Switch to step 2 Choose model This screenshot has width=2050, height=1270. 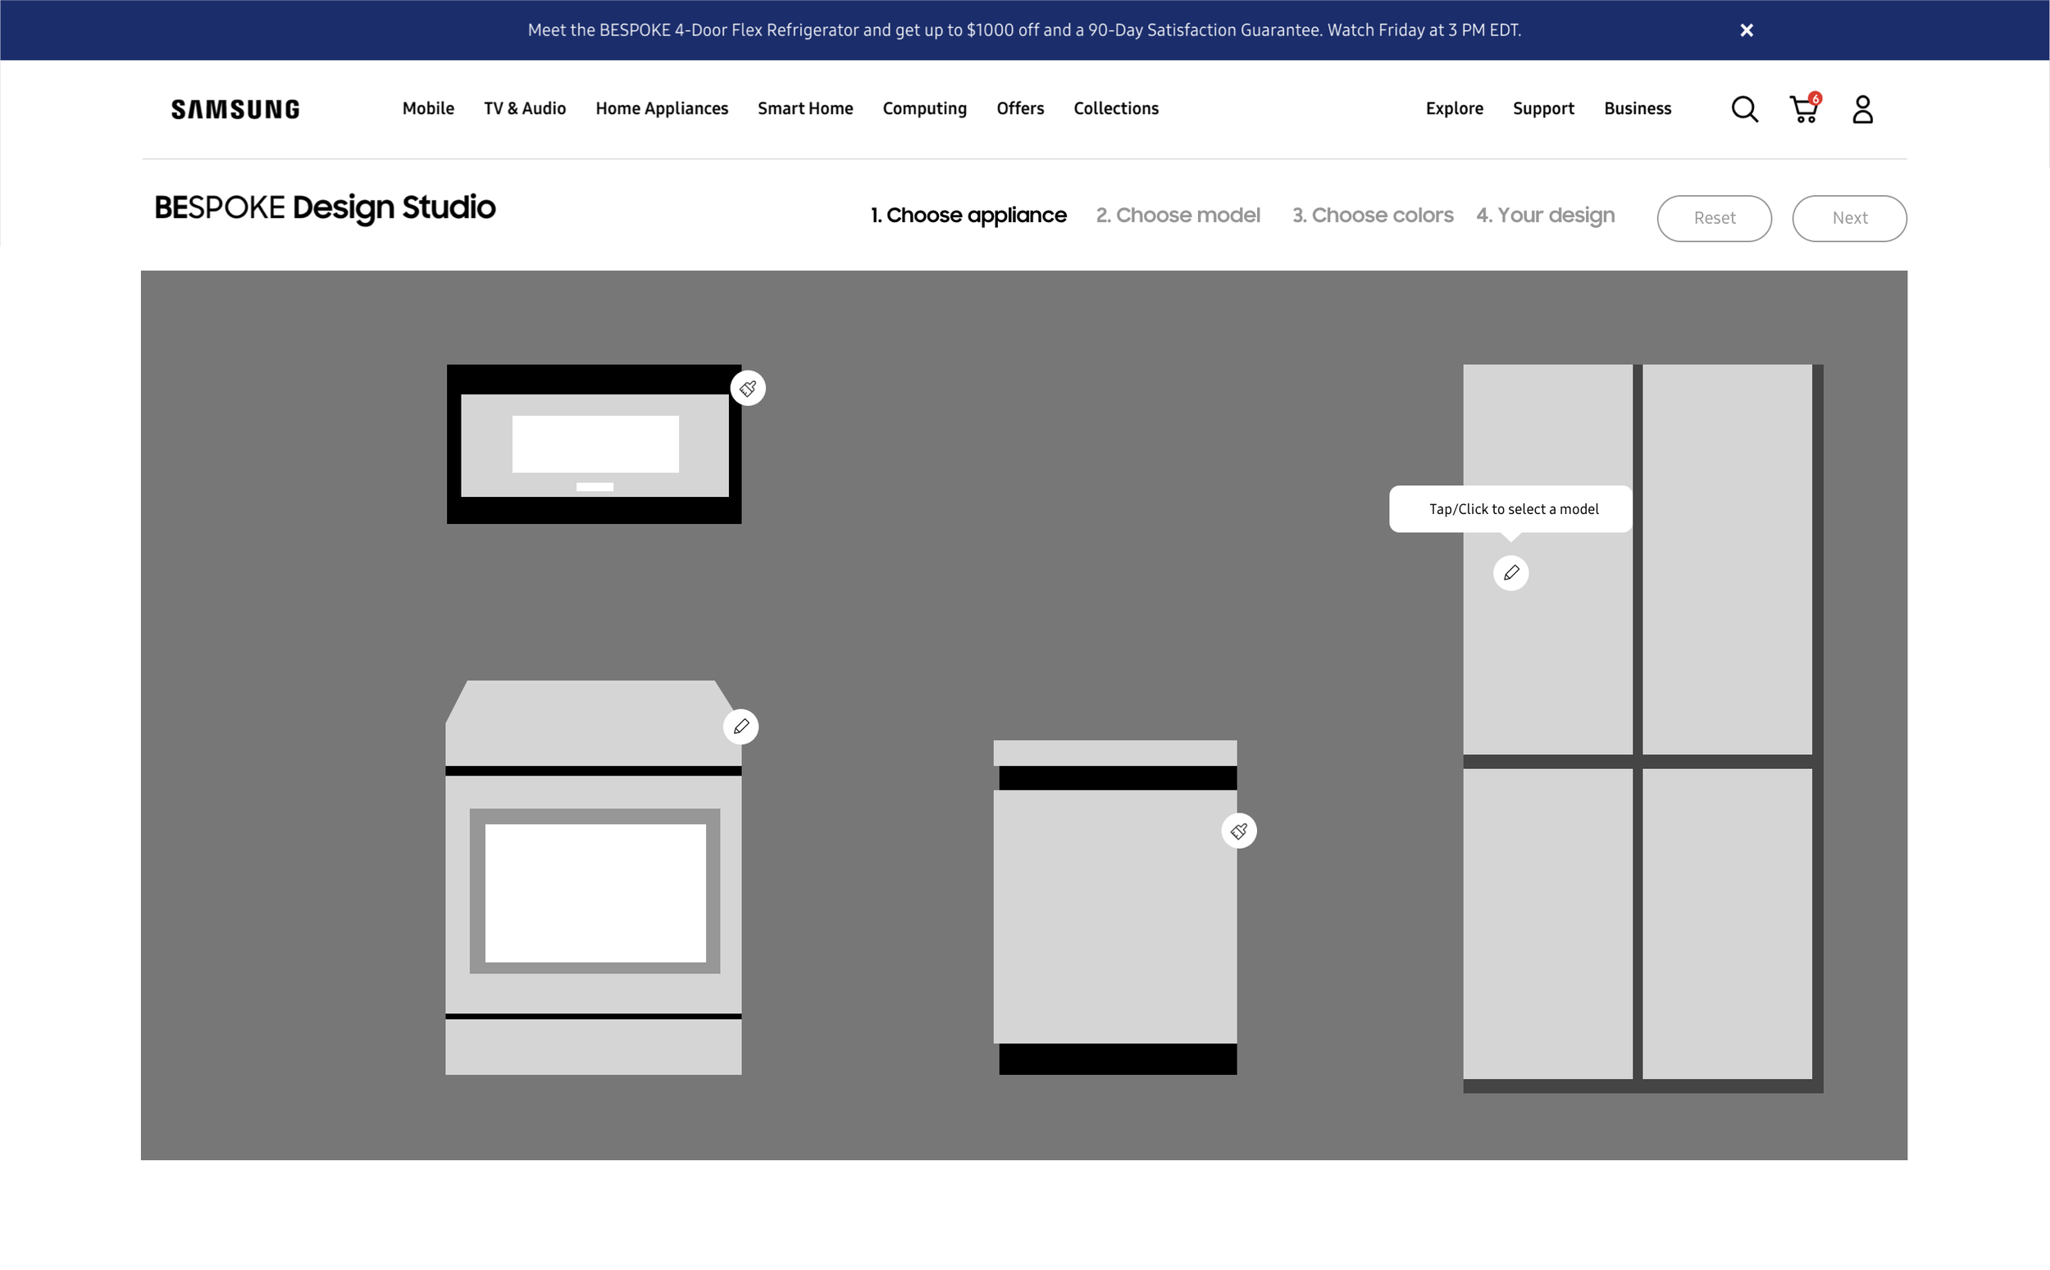click(1178, 216)
